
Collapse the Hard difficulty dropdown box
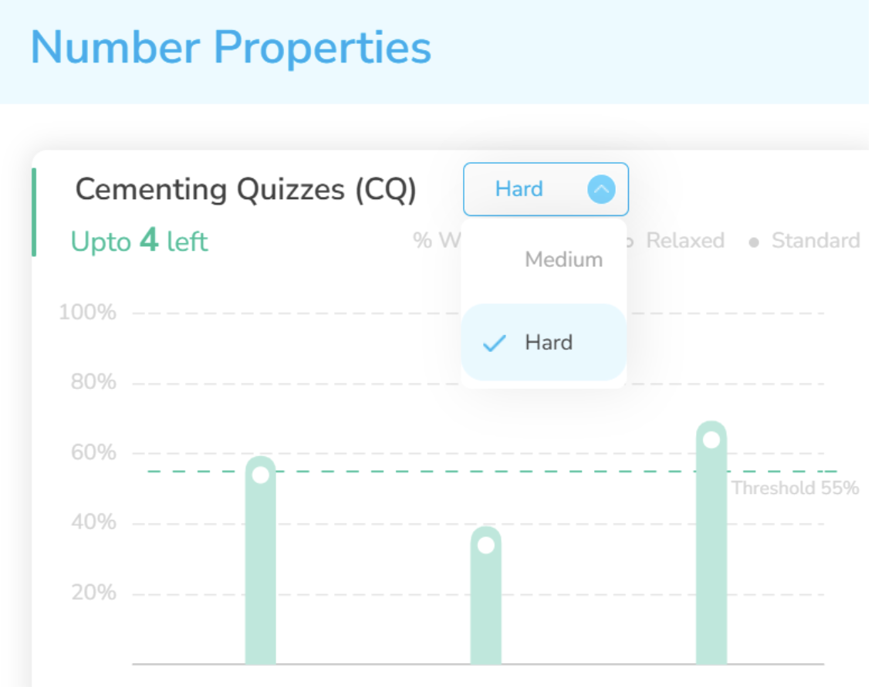coord(545,189)
